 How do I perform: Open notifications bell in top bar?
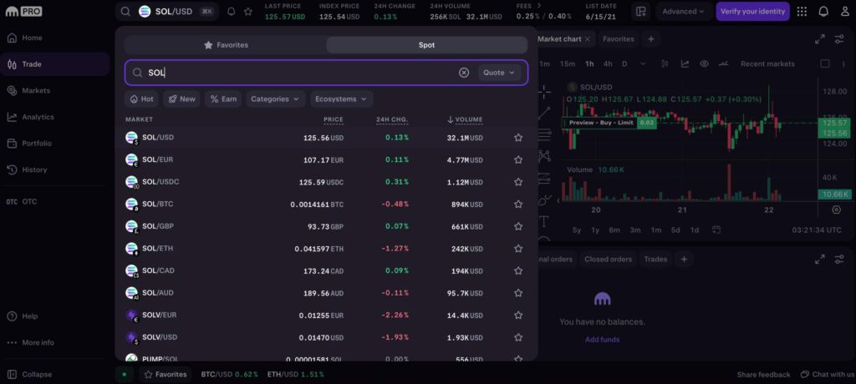(823, 12)
